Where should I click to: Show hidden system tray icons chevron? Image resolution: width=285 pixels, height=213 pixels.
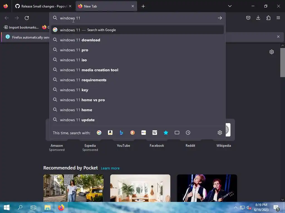click(x=235, y=207)
